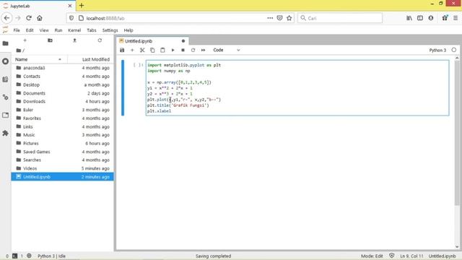Open the View menu
This screenshot has height=260, width=462.
click(44, 30)
